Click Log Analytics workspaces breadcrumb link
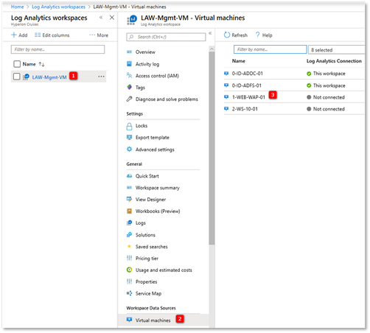 pyautogui.click(x=58, y=7)
